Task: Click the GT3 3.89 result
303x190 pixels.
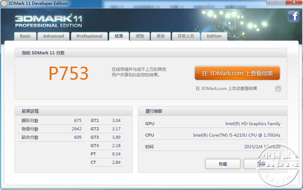Action: coord(107,137)
